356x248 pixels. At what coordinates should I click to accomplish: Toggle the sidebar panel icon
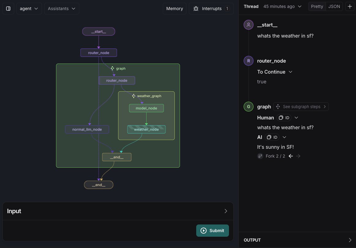click(x=8, y=9)
